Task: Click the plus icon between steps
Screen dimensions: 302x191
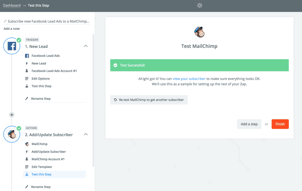Action: tap(12, 115)
